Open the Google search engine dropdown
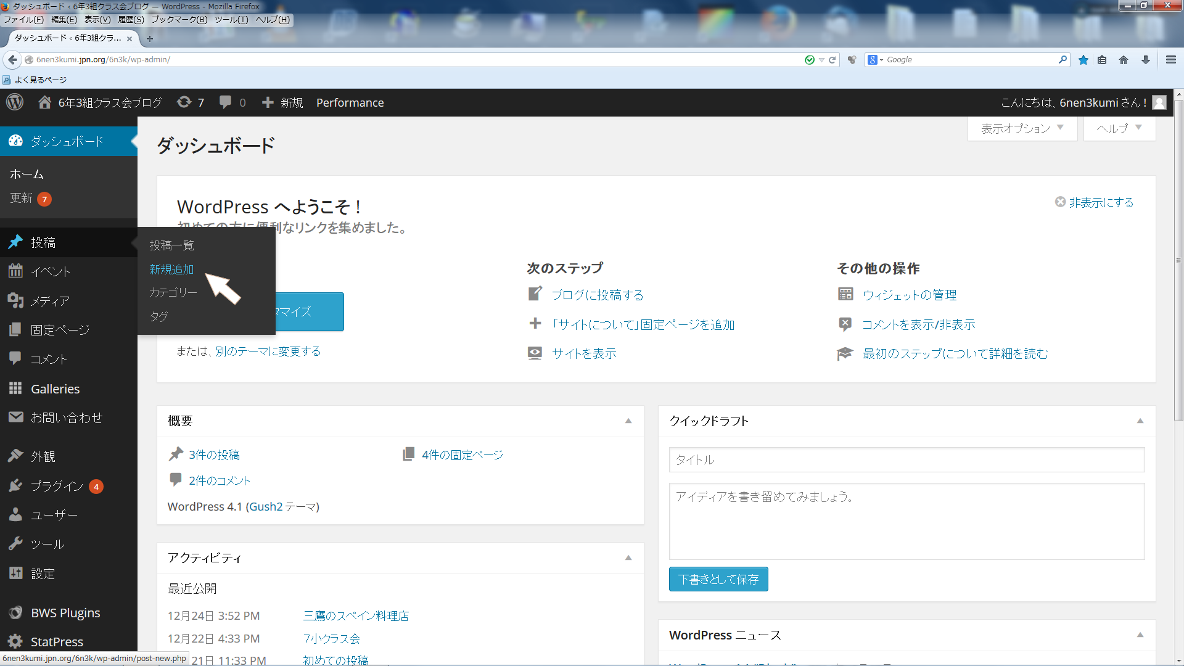1184x666 pixels. pos(876,60)
